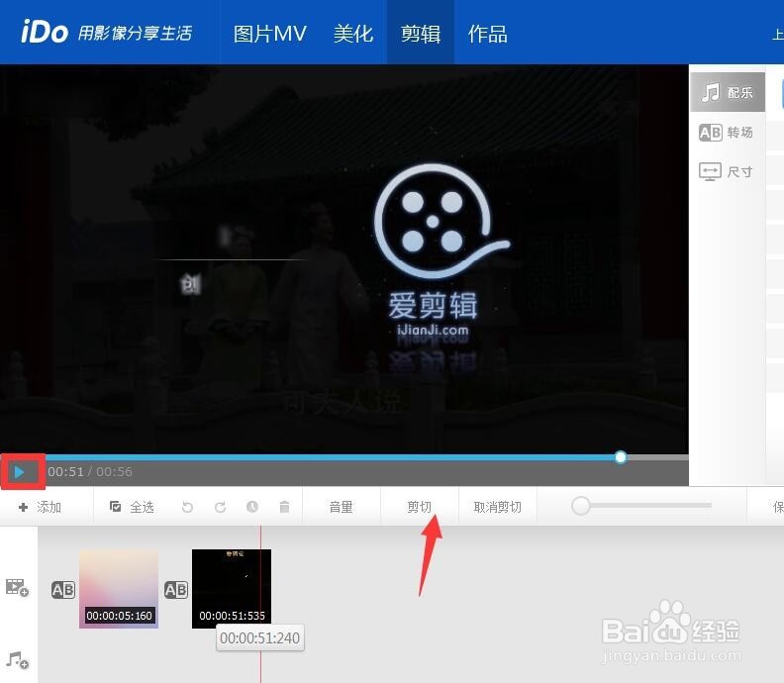Open the 图片MV tab

[x=270, y=34]
